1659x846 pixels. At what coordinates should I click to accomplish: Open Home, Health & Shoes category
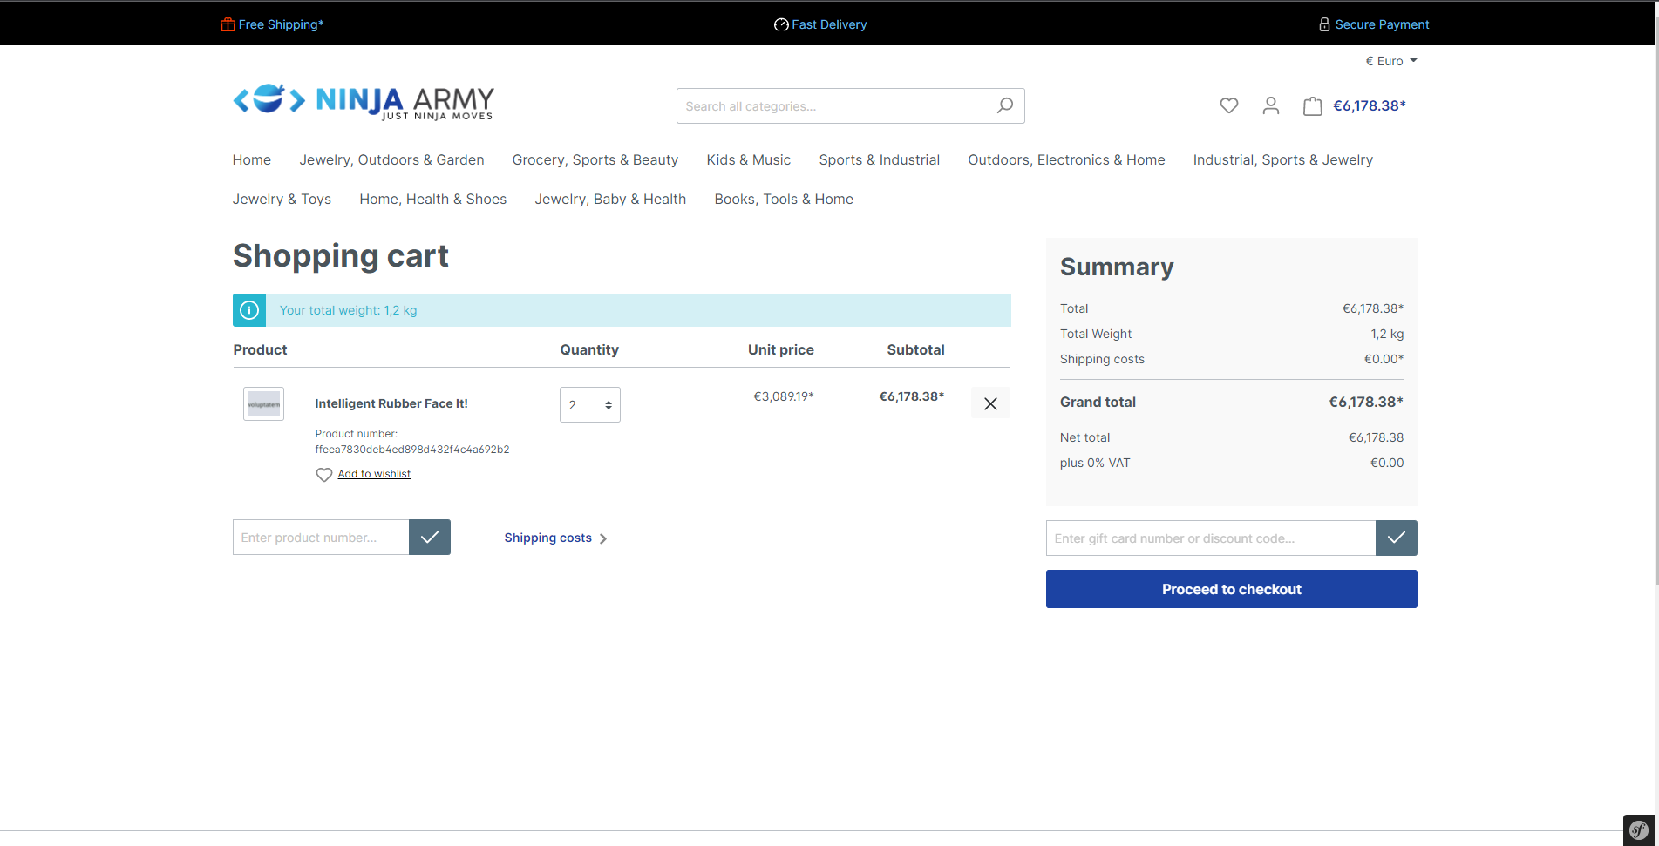[x=433, y=200]
